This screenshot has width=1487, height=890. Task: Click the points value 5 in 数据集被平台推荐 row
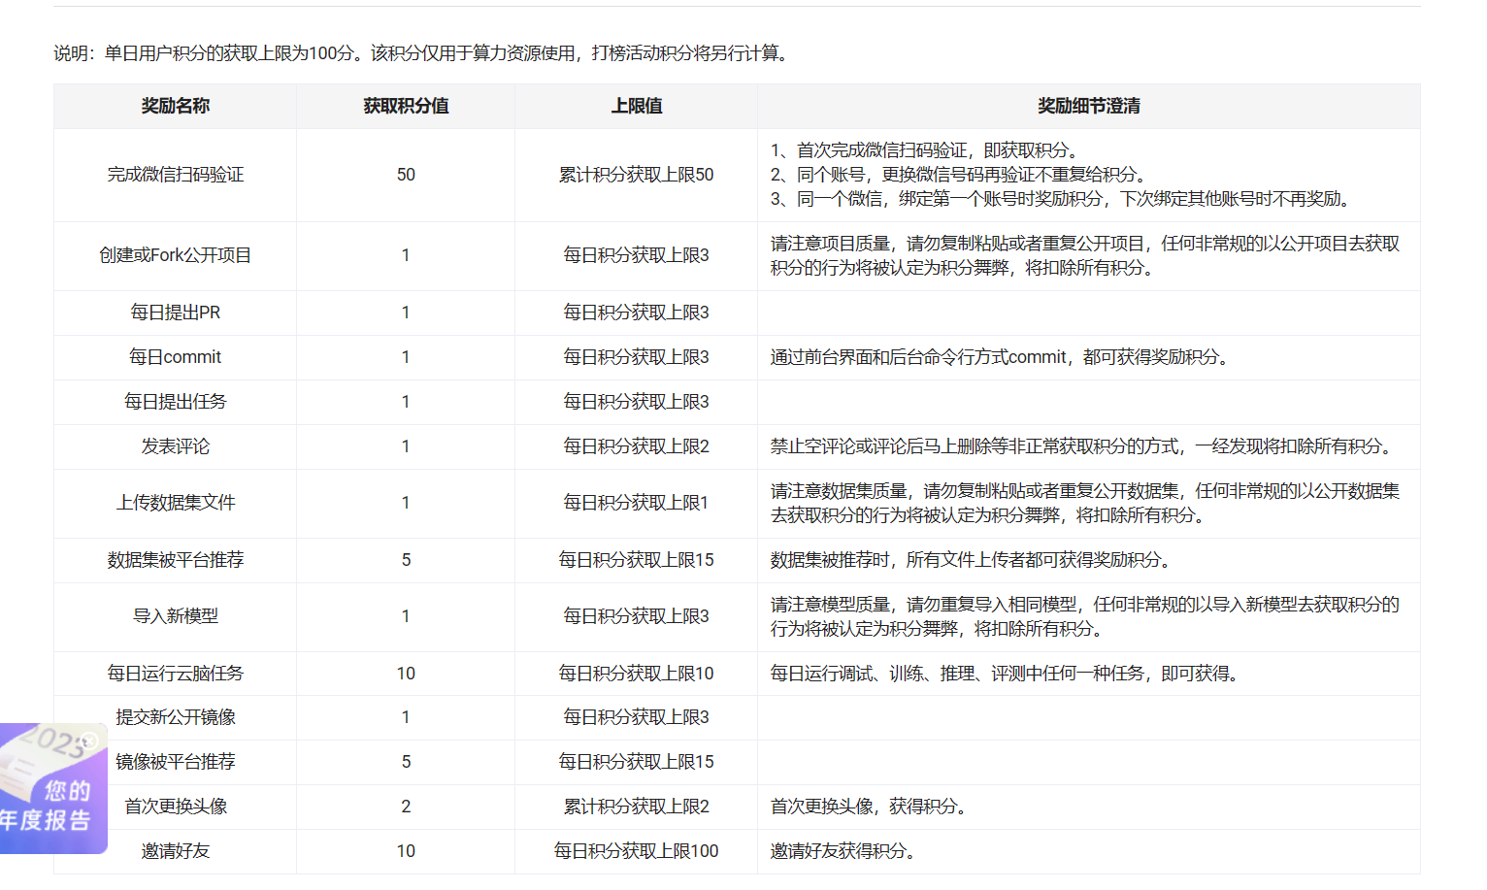tap(406, 560)
